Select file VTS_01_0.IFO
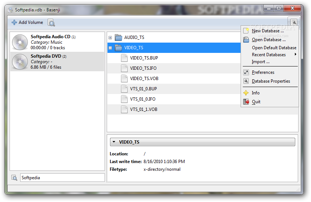 point(143,99)
